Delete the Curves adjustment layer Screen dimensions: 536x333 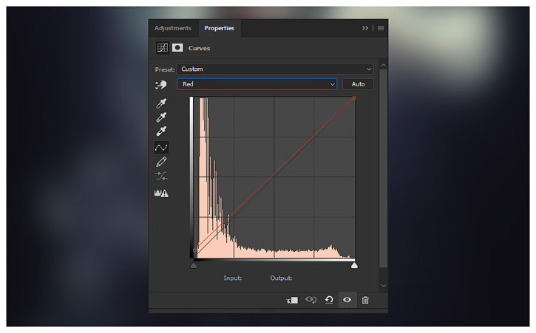[x=365, y=300]
